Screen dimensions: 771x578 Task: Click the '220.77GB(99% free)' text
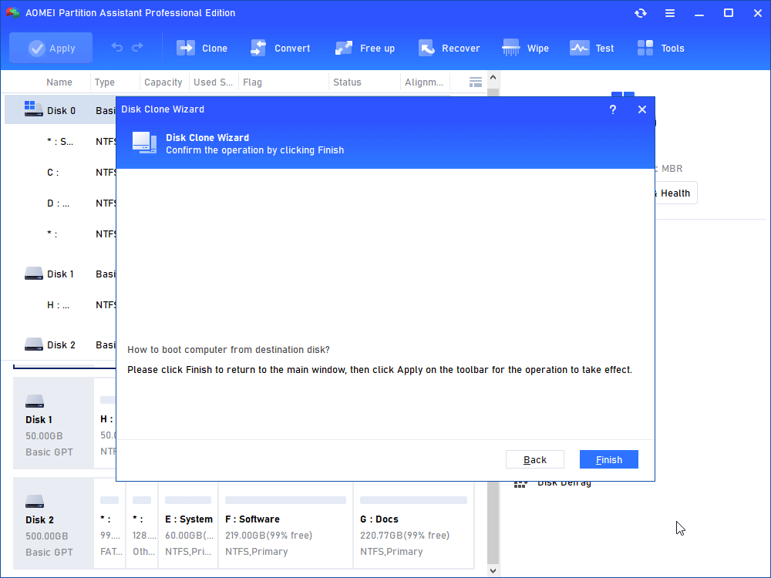(x=405, y=536)
